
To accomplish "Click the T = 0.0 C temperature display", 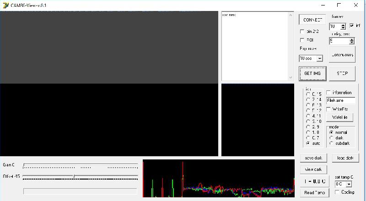I will [x=315, y=181].
